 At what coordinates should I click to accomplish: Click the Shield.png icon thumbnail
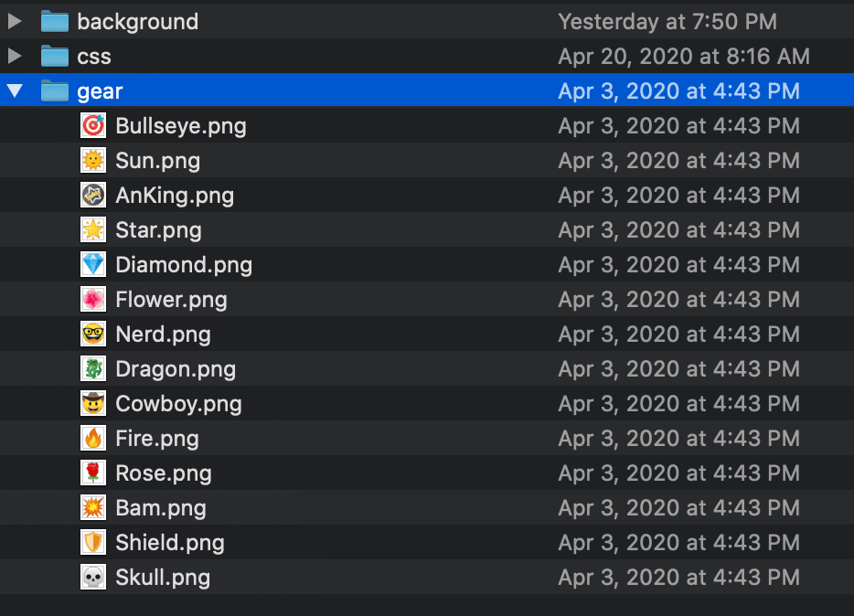pos(93,543)
